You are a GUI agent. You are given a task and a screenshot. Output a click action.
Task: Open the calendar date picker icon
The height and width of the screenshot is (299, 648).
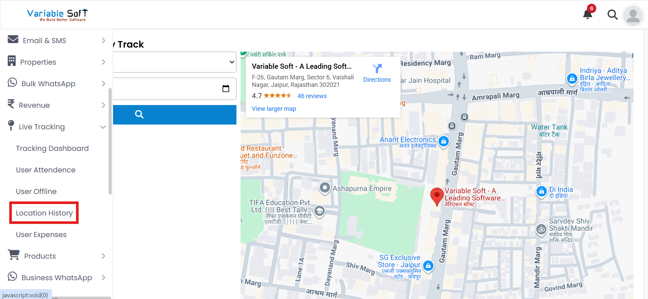point(226,89)
